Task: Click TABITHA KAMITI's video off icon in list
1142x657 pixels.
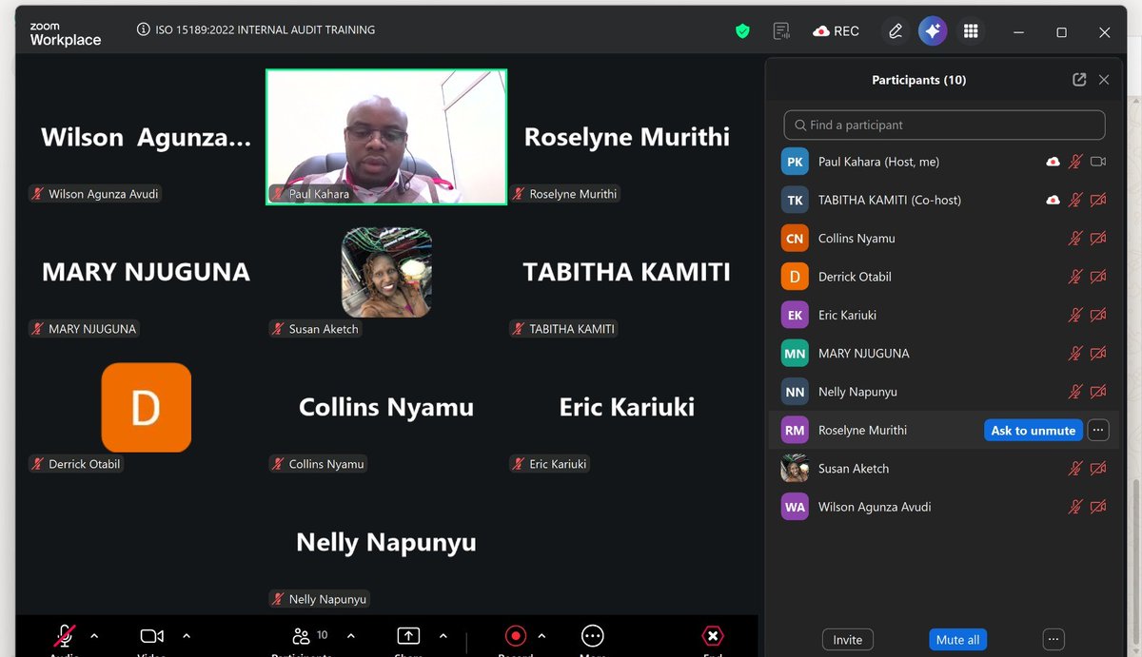Action: (1098, 200)
